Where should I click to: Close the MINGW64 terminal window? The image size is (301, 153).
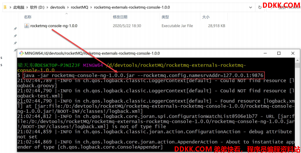pyautogui.click(x=293, y=53)
